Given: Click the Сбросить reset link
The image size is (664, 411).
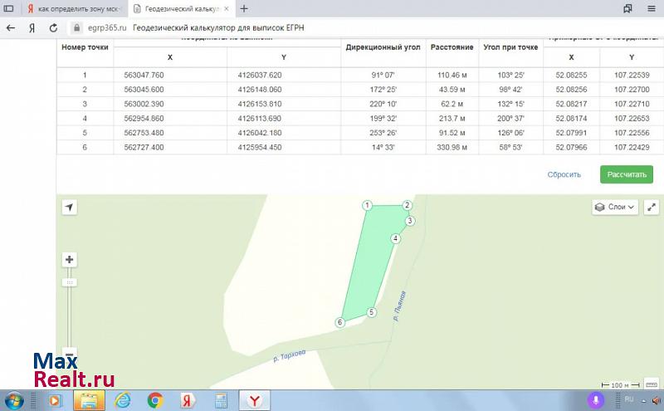Looking at the screenshot, I should [x=564, y=175].
